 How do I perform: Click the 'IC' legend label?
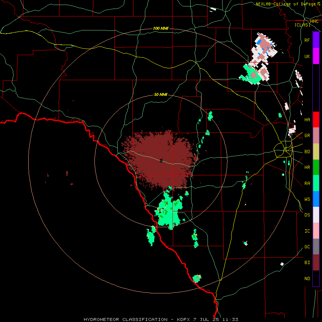click(x=307, y=231)
